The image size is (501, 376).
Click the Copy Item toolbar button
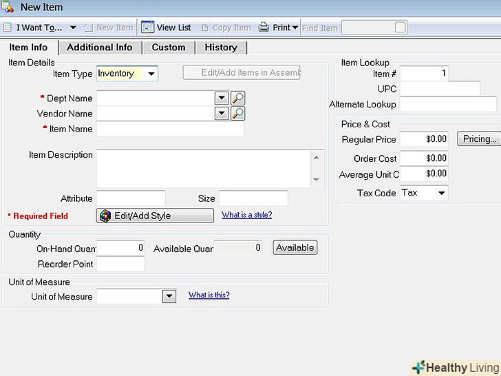point(226,28)
